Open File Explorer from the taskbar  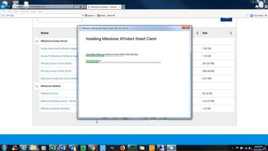click(33, 148)
